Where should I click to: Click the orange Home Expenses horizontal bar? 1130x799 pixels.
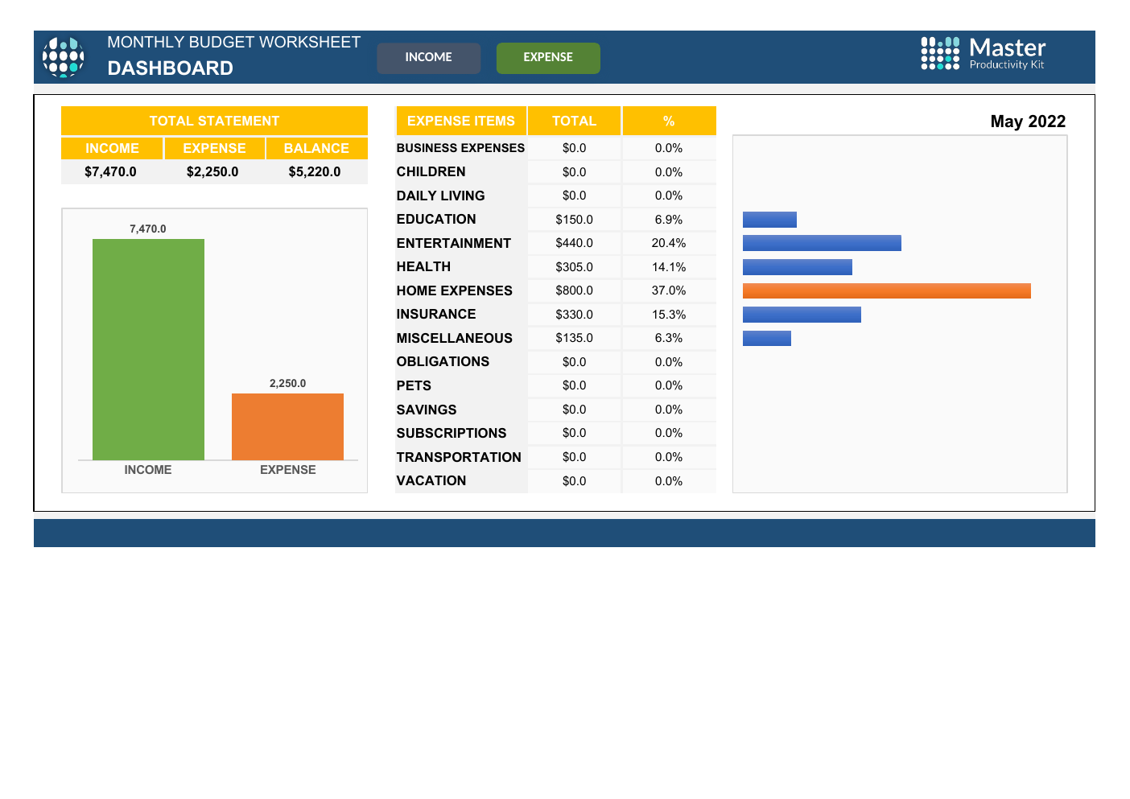[886, 290]
